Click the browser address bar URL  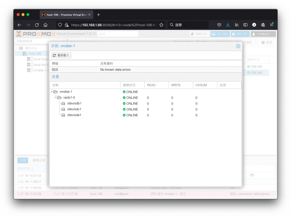114,25
